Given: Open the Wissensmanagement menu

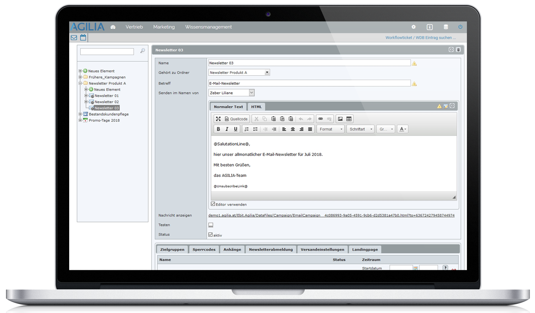Looking at the screenshot, I should click(x=208, y=27).
